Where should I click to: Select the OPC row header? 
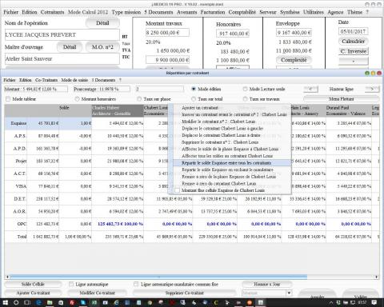pyautogui.click(x=17, y=224)
